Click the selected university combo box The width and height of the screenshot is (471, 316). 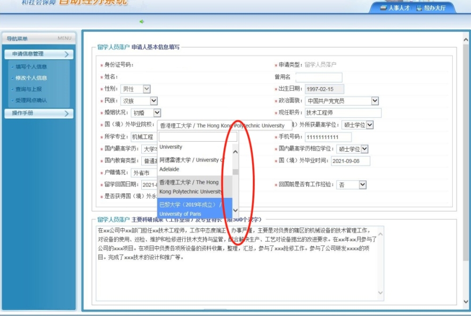pyautogui.click(x=224, y=126)
